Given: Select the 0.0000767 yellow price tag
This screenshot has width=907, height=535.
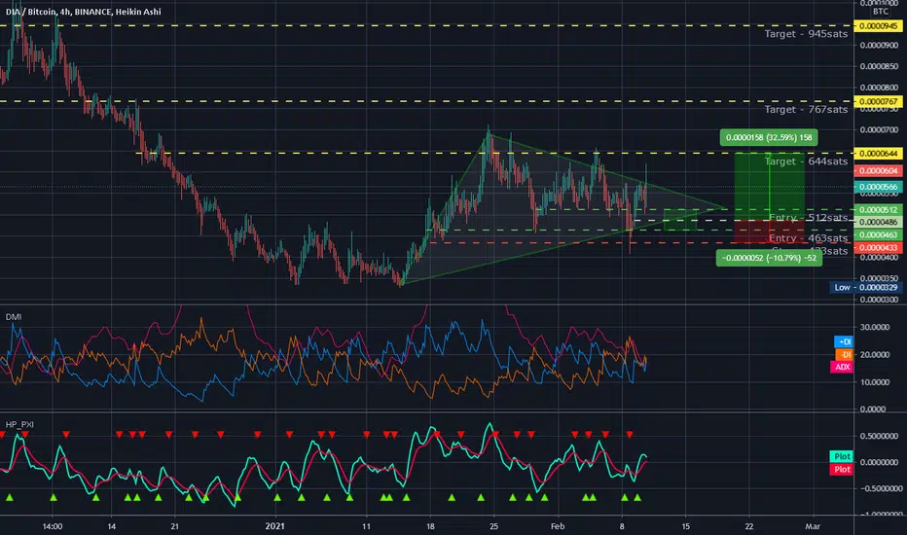Looking at the screenshot, I should 878,101.
